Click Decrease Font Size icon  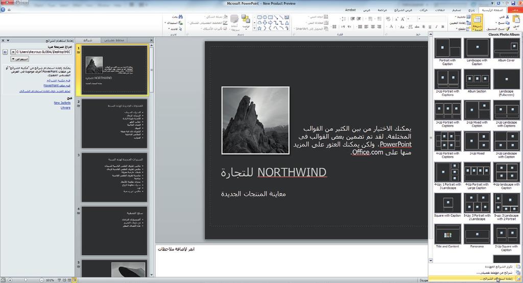click(396, 19)
